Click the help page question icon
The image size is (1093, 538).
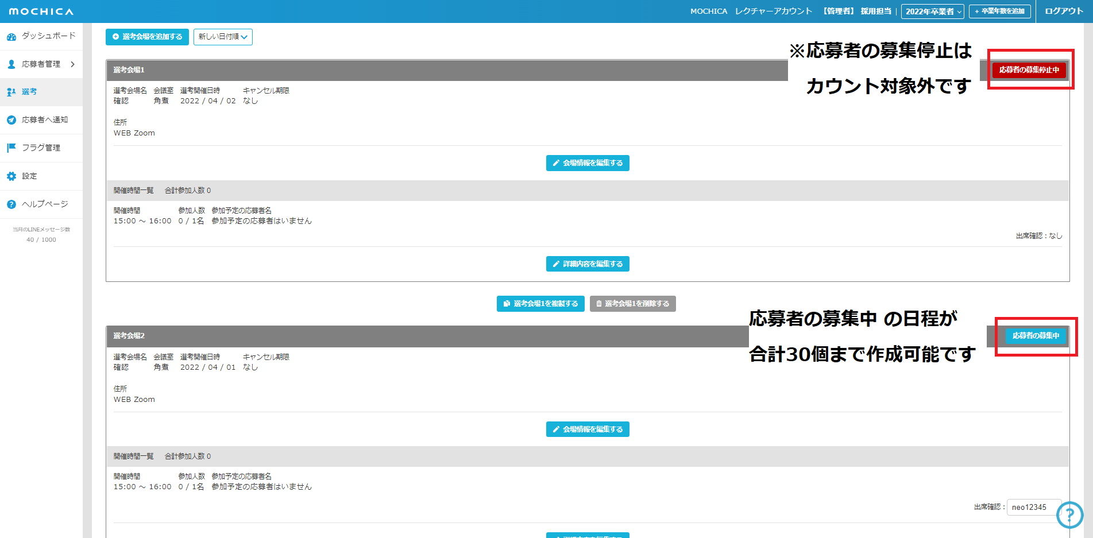pyautogui.click(x=11, y=204)
